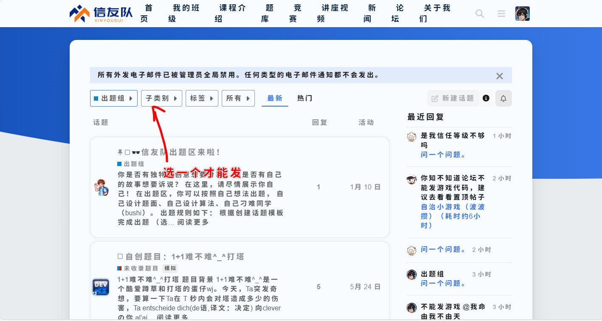Click reply text 是我信任等级不够吗
This screenshot has width=602, height=321.
click(453, 141)
